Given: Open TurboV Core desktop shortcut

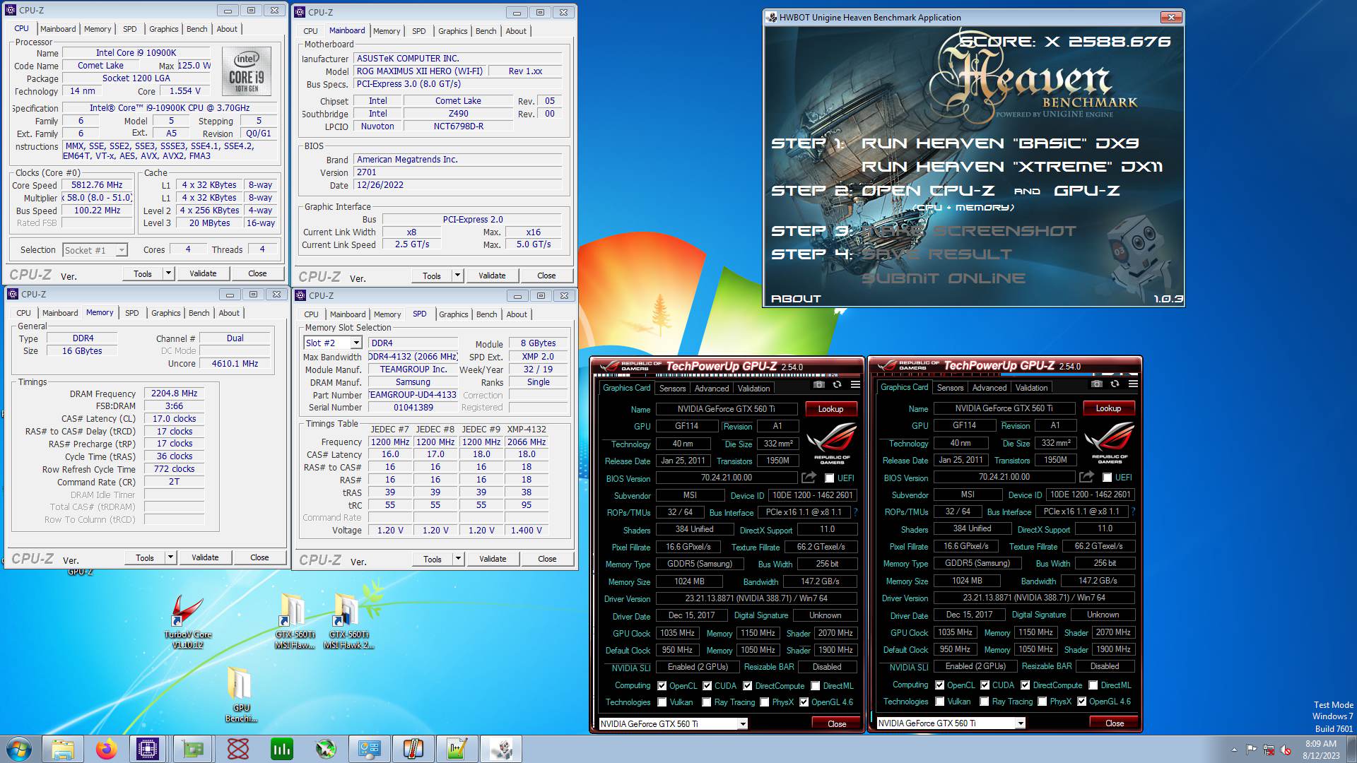Looking at the screenshot, I should (x=187, y=620).
